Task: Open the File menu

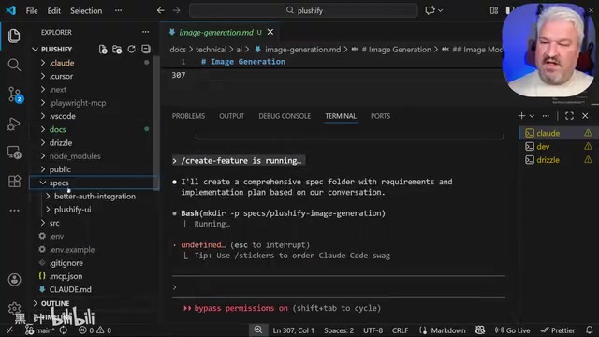Action: [x=32, y=10]
